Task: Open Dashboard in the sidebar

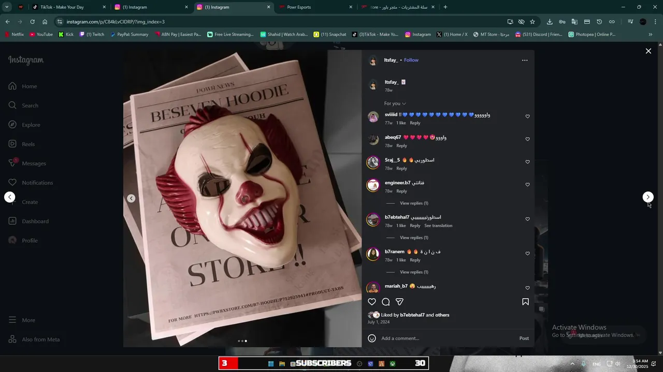Action: coord(28,221)
